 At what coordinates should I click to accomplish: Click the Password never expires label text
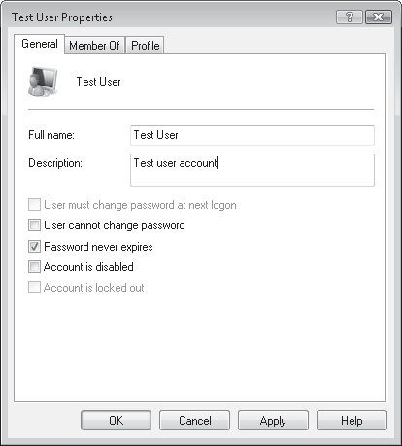(x=98, y=247)
